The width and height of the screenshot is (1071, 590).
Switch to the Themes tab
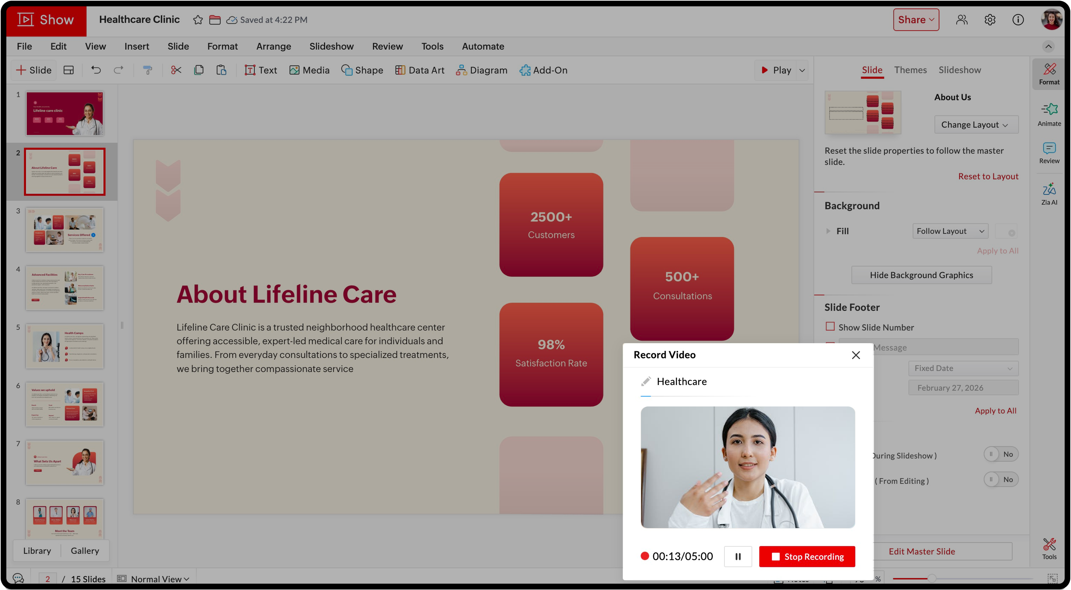(x=910, y=70)
